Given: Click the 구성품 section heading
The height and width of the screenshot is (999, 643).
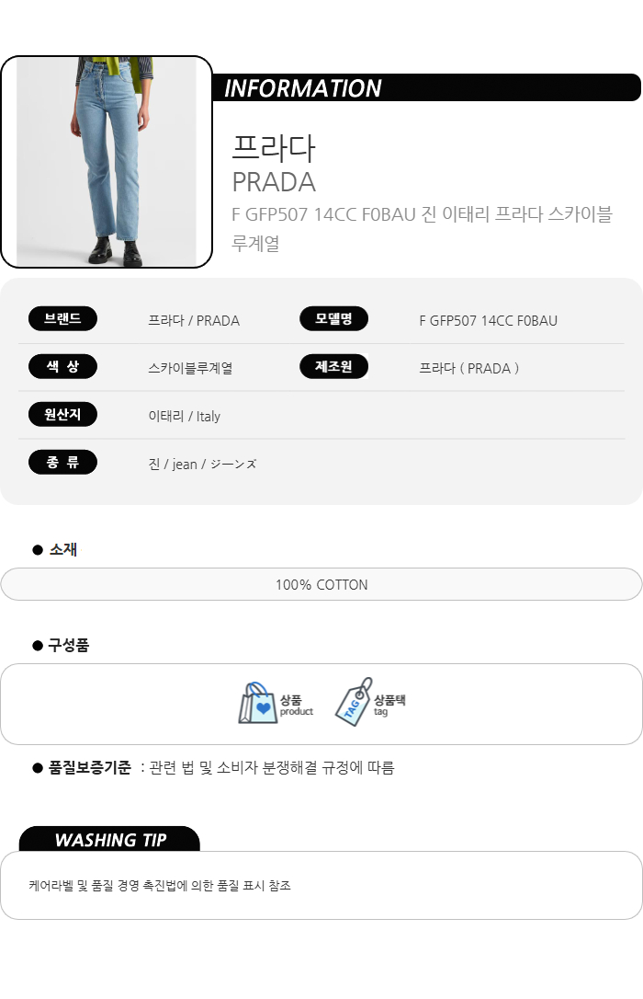Looking at the screenshot, I should point(69,646).
